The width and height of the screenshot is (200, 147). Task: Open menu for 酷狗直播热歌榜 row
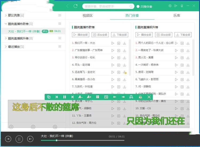(60, 24)
